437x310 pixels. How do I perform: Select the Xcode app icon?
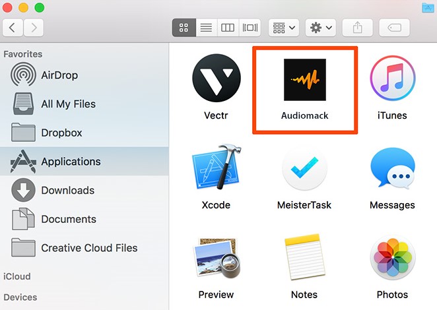[x=217, y=167]
